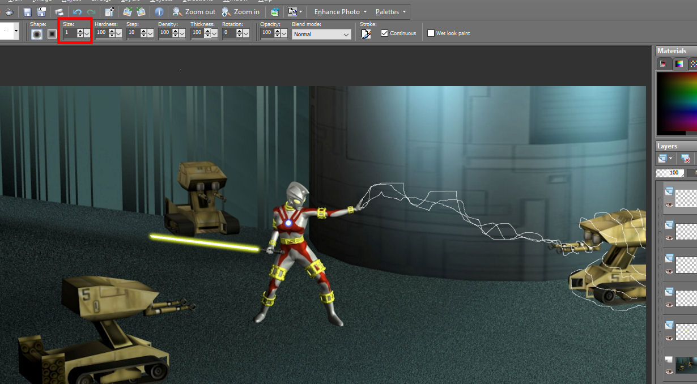The width and height of the screenshot is (697, 384).
Task: Click the Step spinner arrows
Action: [x=143, y=33]
